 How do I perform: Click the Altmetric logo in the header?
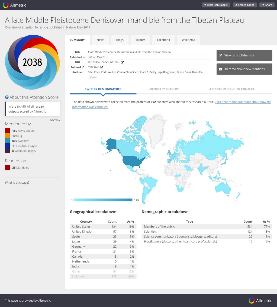[x=14, y=5]
